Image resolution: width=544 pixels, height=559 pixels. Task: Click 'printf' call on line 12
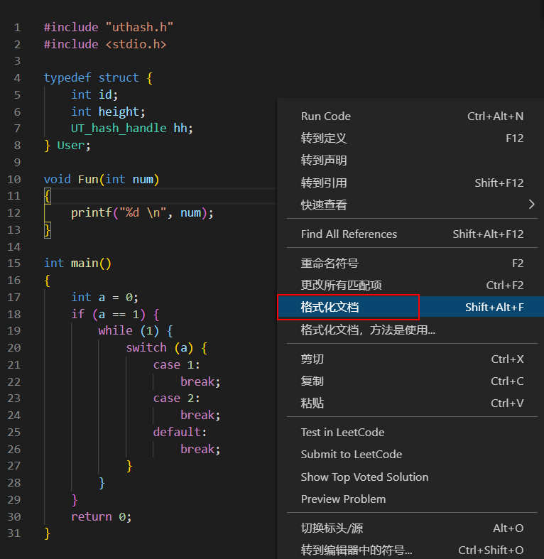pos(92,213)
